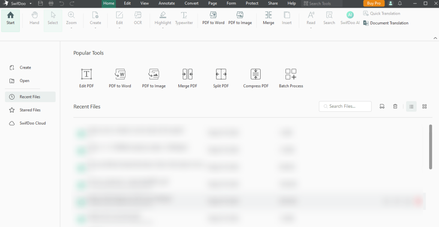The height and width of the screenshot is (227, 439).
Task: Open the Protect tab
Action: click(x=252, y=3)
